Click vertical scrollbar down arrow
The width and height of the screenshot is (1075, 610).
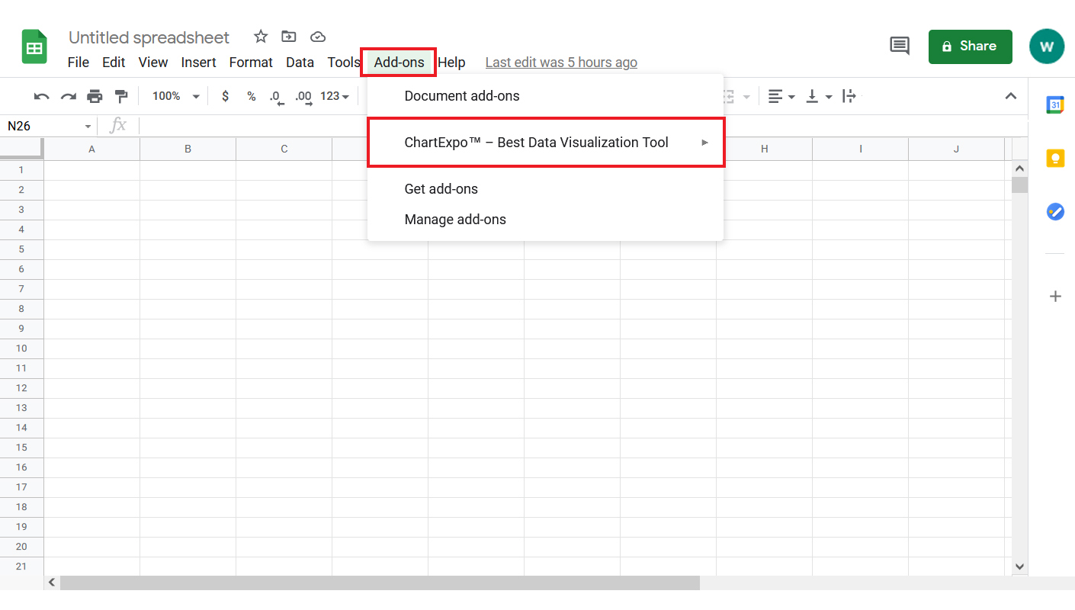pos(1020,567)
